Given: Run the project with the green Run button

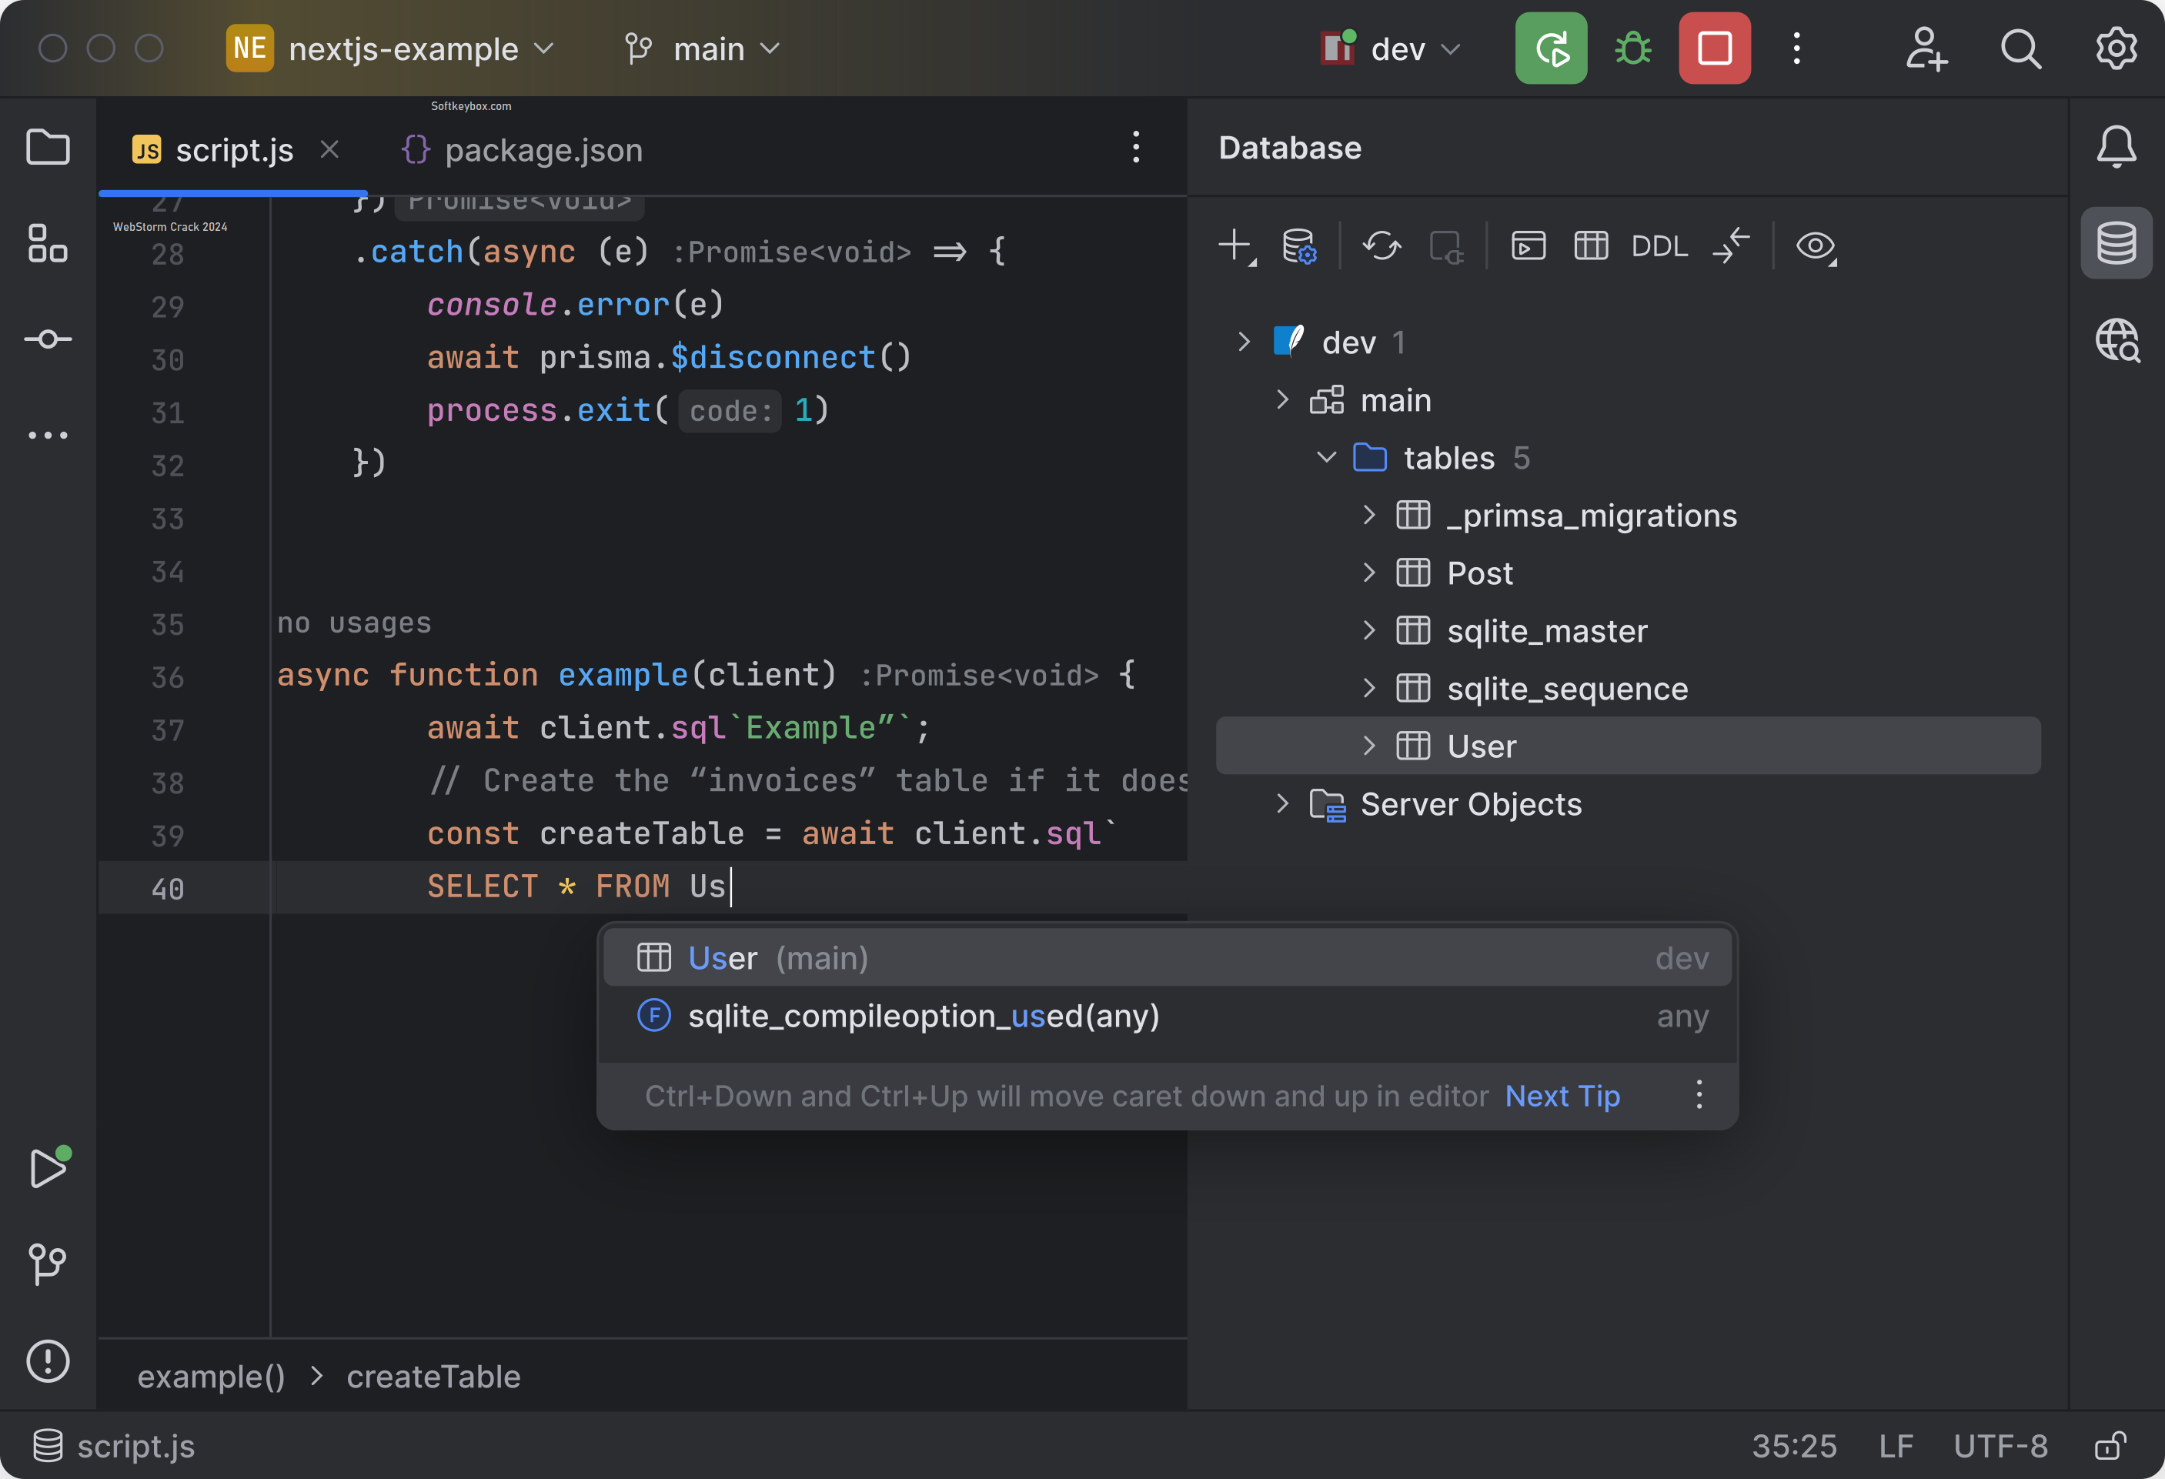Looking at the screenshot, I should pos(1550,48).
